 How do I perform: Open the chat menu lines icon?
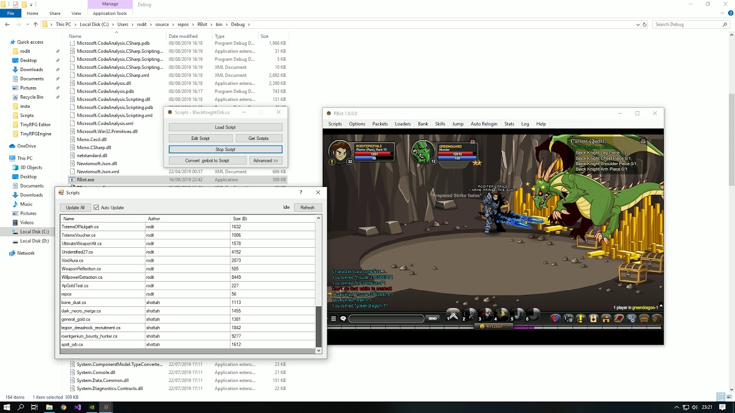pos(334,318)
